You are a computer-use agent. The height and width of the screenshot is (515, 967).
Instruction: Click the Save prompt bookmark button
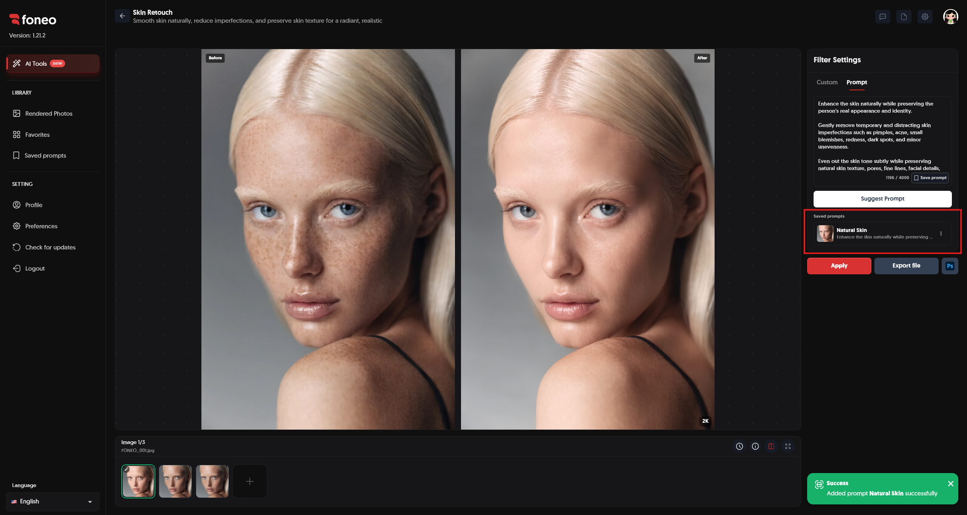(930, 178)
